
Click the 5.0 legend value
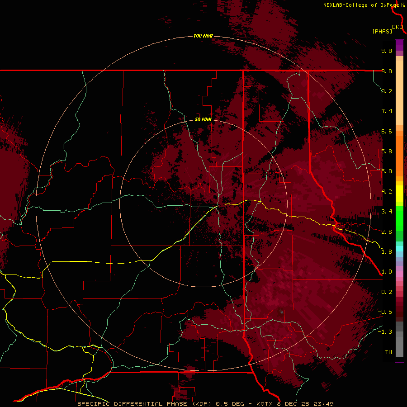(387, 171)
